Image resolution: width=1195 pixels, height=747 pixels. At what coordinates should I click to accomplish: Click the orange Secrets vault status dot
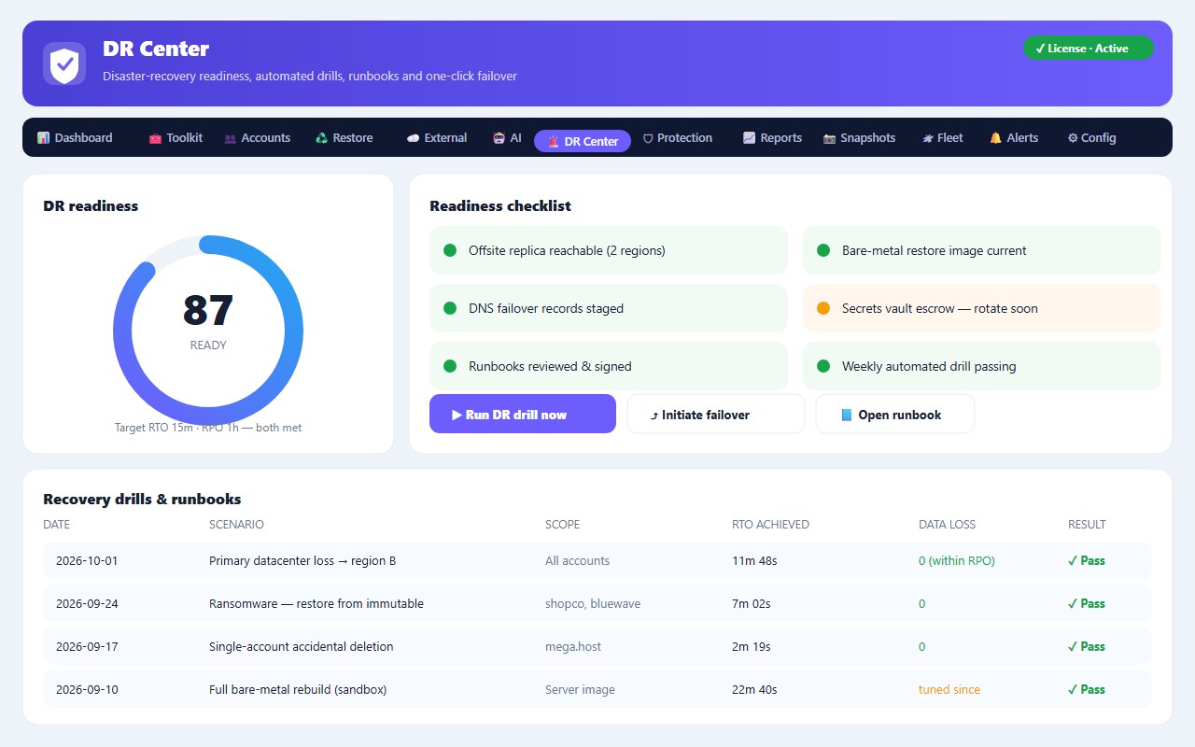pyautogui.click(x=823, y=308)
